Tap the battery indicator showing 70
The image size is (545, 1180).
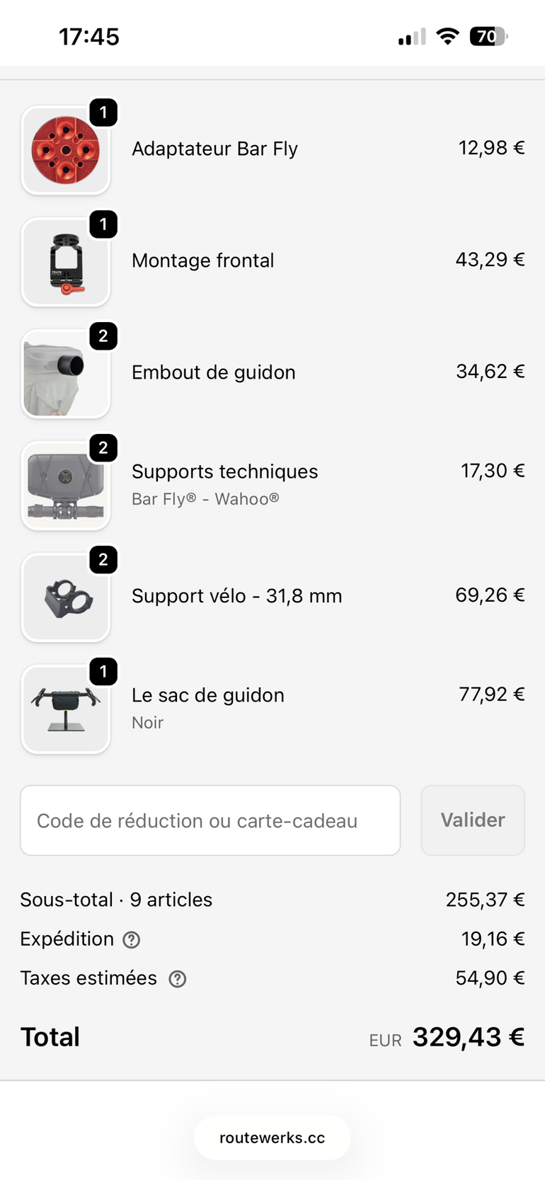point(489,36)
